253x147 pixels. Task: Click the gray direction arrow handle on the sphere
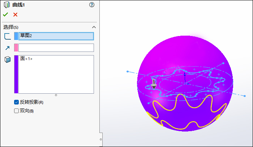click(154, 85)
